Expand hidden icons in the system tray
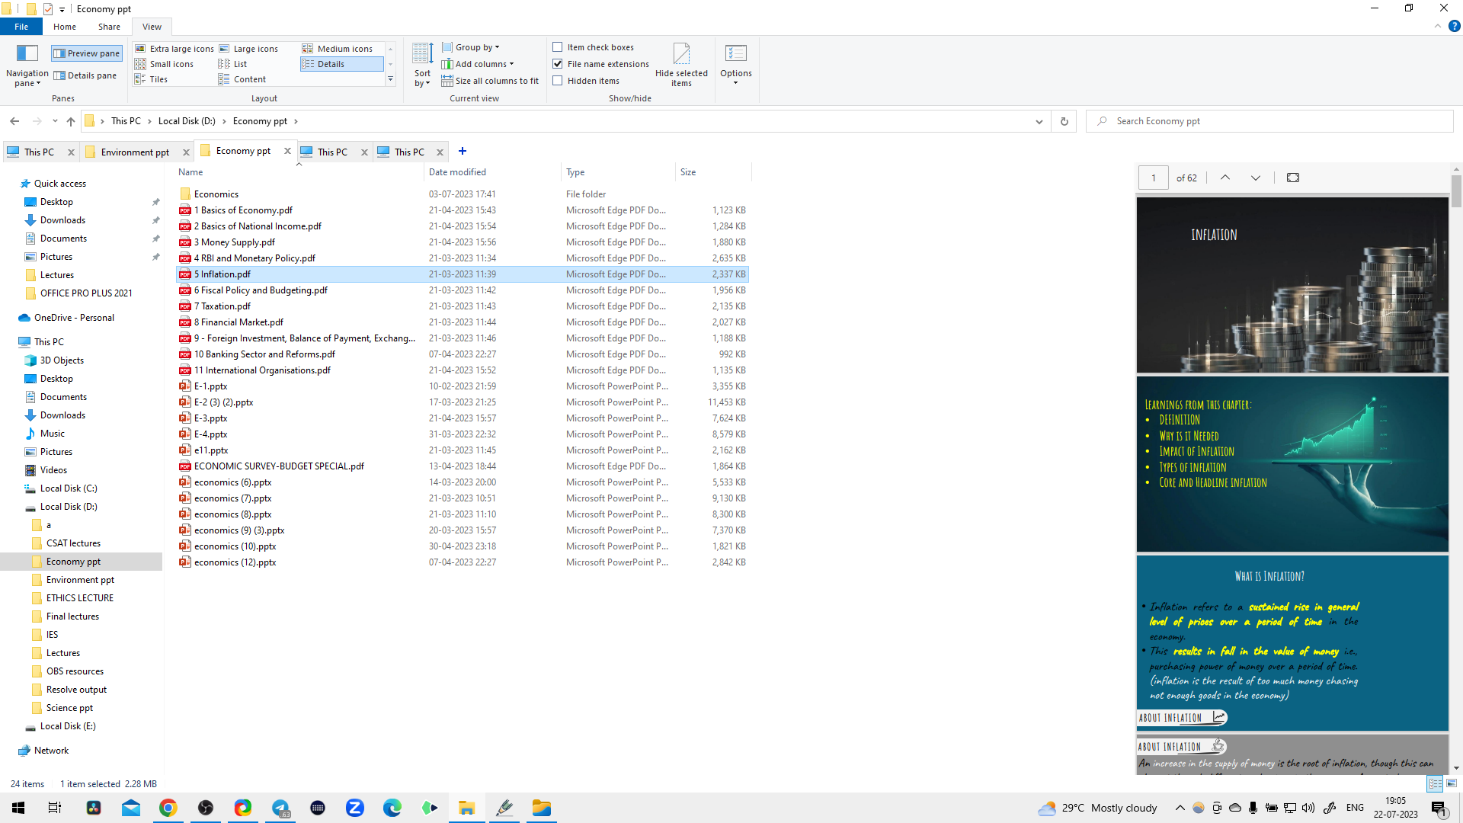 [1180, 808]
